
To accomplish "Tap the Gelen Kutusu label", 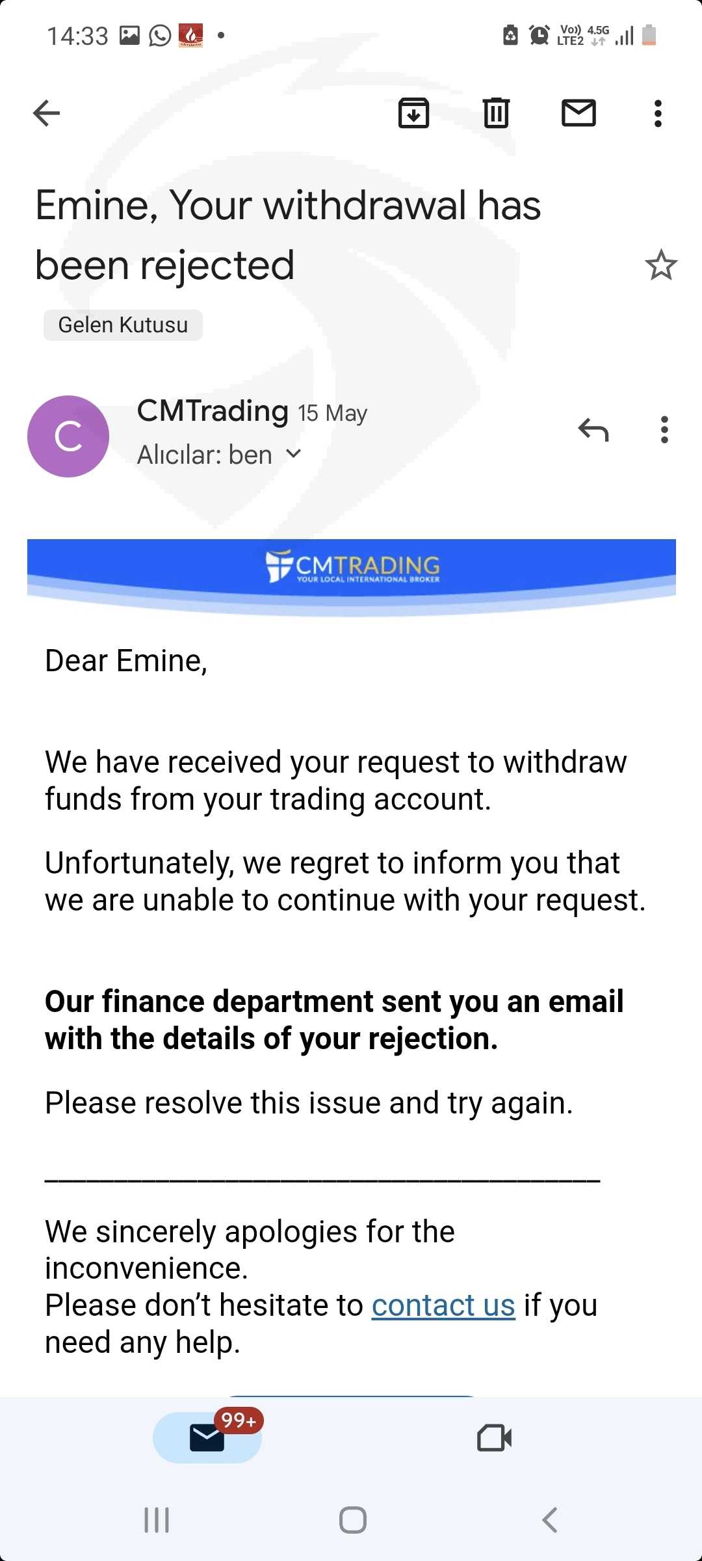I will (x=123, y=325).
